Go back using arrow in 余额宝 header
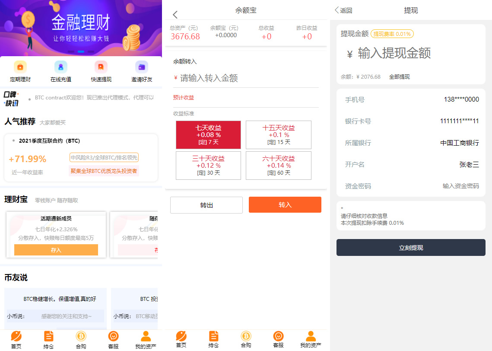The height and width of the screenshot is (351, 492). (x=175, y=15)
